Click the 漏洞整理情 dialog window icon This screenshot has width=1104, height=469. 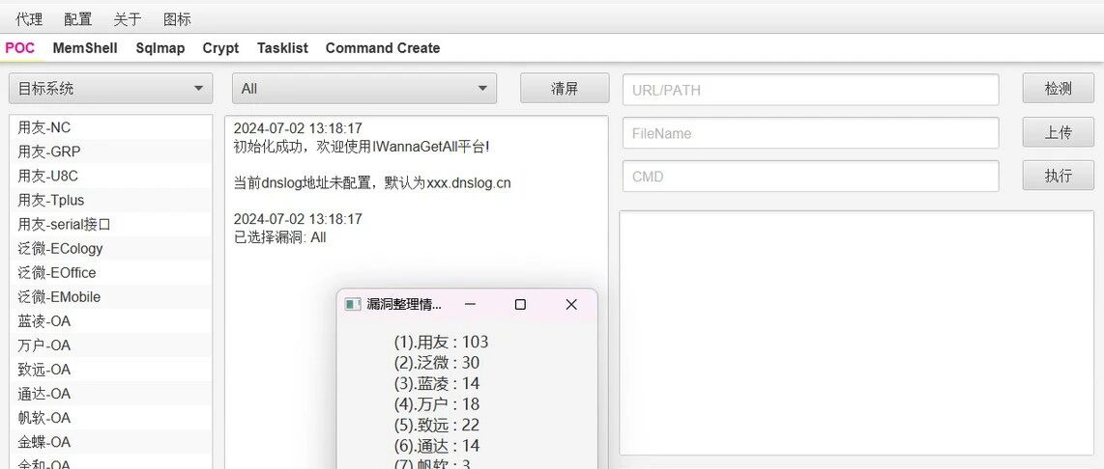tap(352, 304)
